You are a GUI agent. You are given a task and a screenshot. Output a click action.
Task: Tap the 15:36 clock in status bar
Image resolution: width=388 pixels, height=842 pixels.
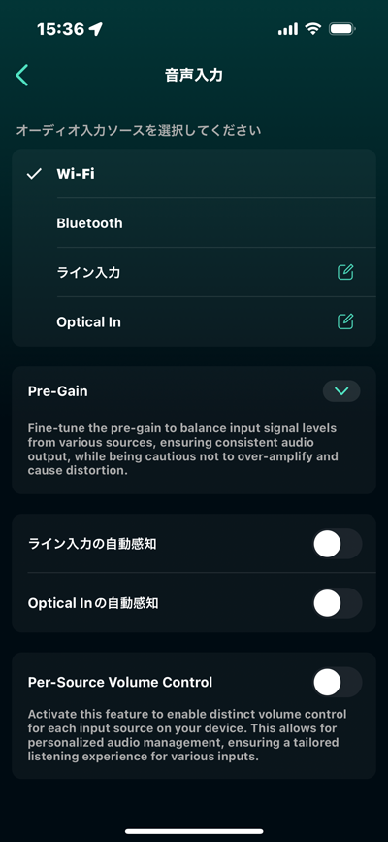[62, 29]
